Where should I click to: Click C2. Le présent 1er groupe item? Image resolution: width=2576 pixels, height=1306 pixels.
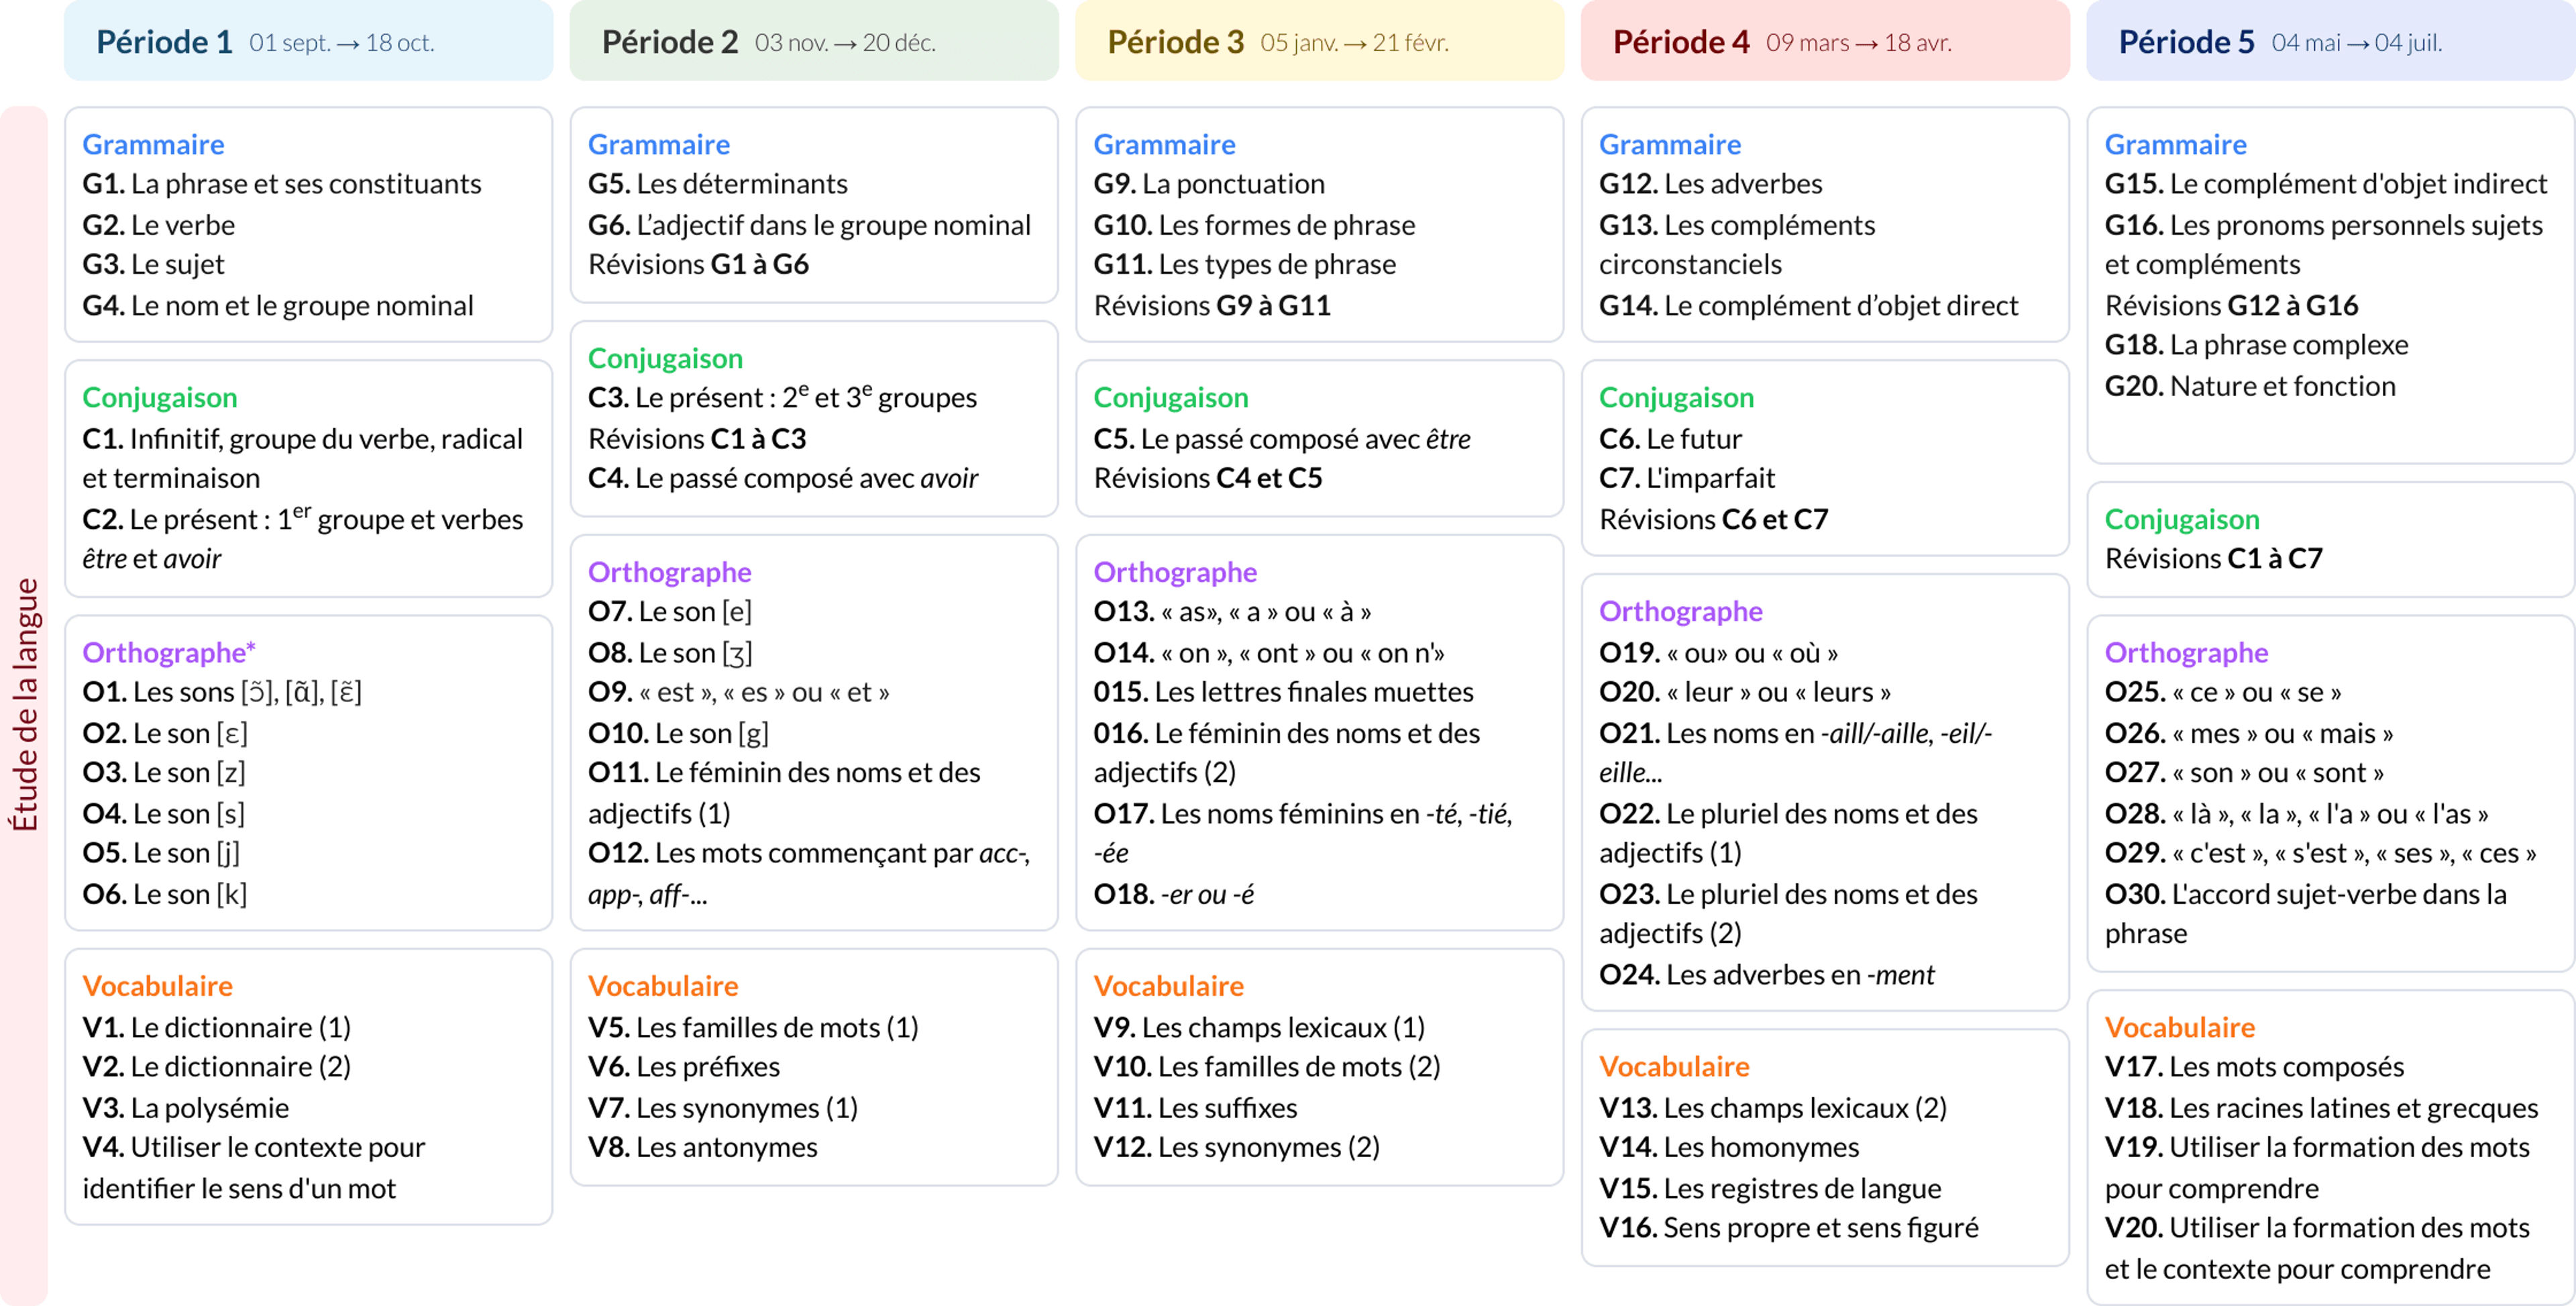coord(302,519)
